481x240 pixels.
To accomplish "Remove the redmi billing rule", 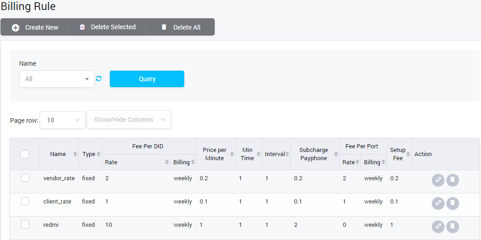I will [452, 226].
